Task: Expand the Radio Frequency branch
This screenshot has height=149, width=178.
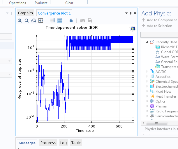Action: point(147,111)
